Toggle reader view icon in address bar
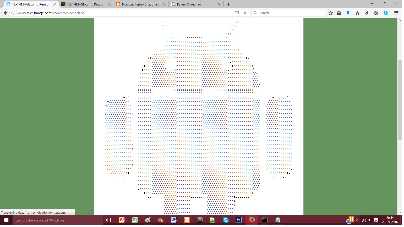The width and height of the screenshot is (404, 227). pyautogui.click(x=237, y=13)
